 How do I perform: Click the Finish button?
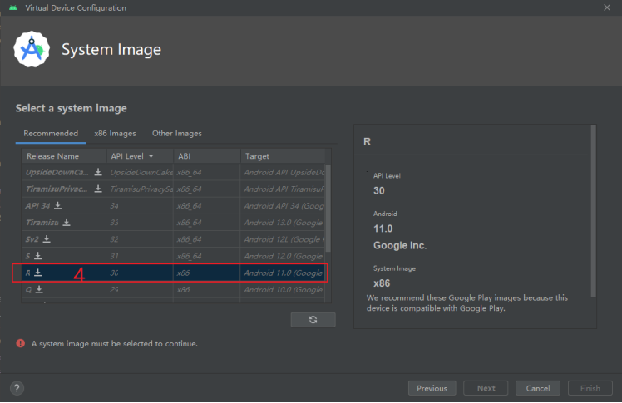click(590, 388)
